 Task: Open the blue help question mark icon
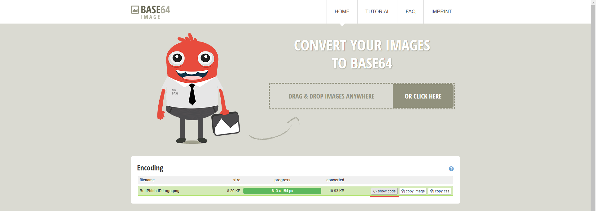(451, 169)
